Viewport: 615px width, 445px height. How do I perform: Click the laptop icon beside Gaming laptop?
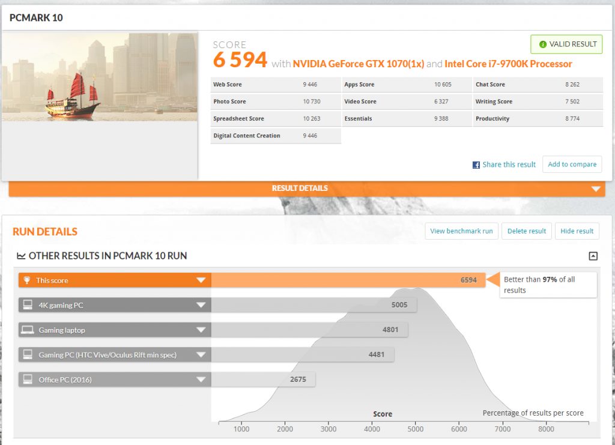pos(28,330)
